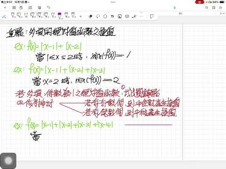Screen dimensions: 226x169
Task: Select the purple pen preset
Action: point(59,15)
